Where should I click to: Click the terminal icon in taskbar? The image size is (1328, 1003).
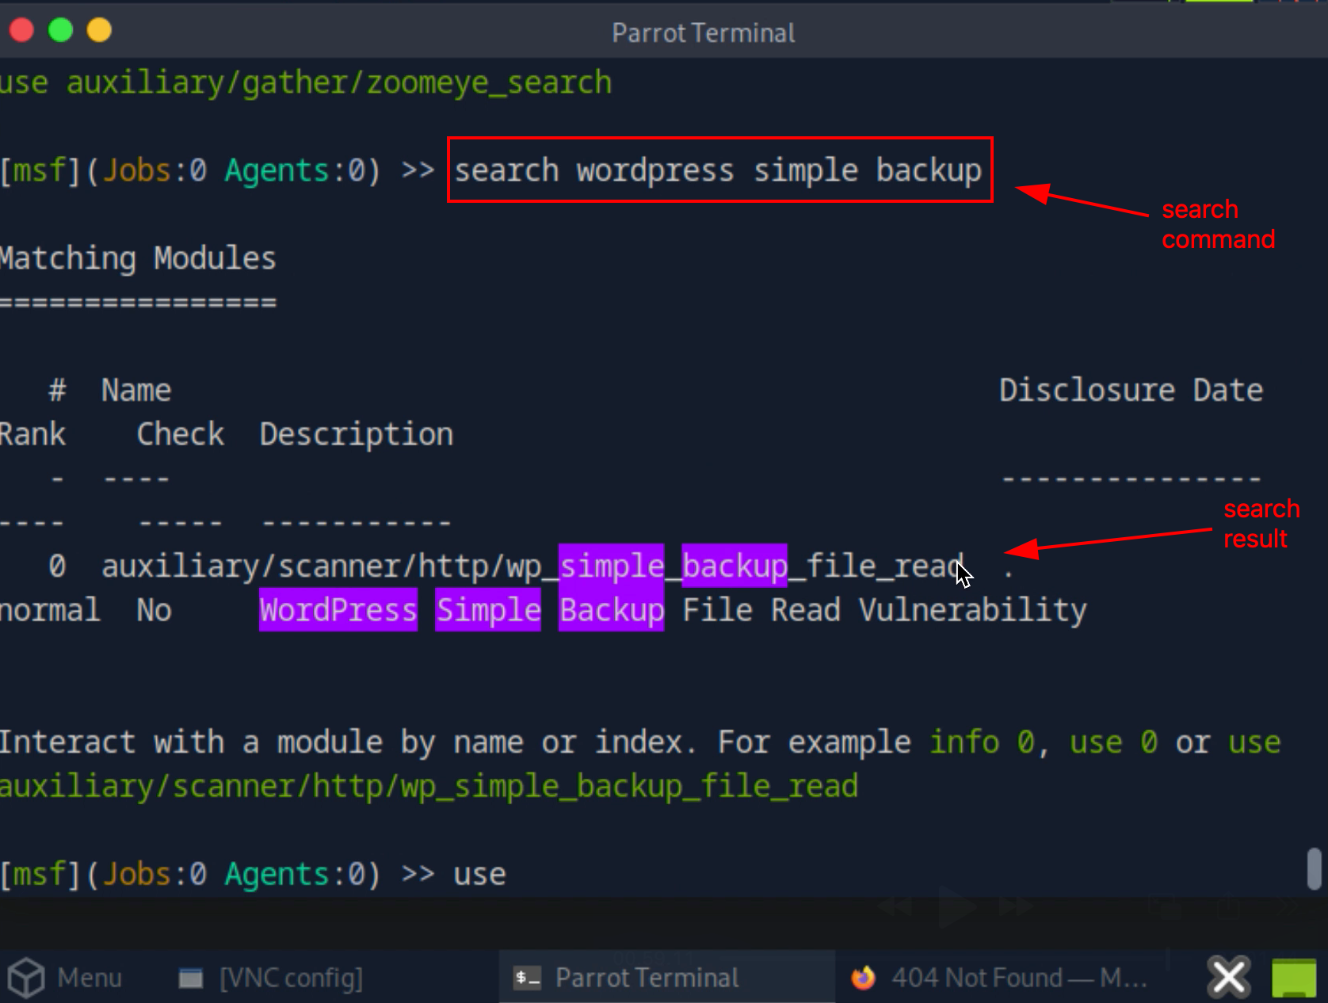click(x=527, y=978)
